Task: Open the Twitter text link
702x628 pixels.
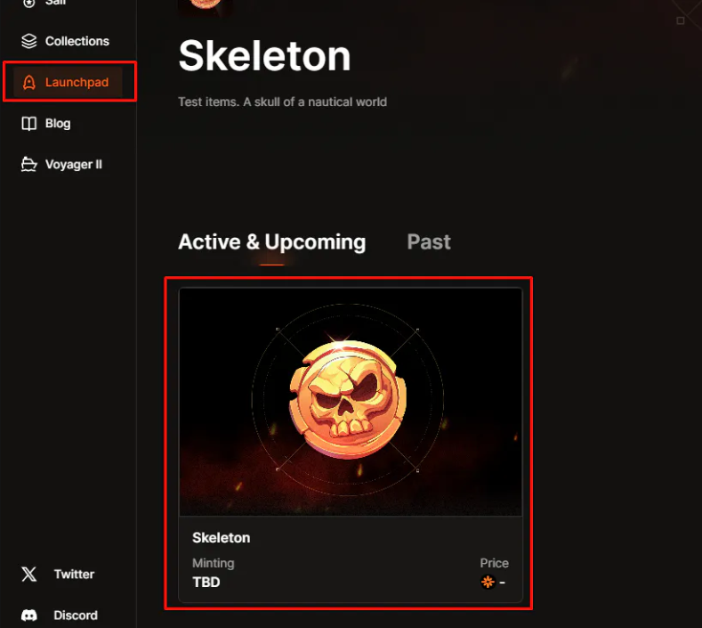Action: click(74, 575)
